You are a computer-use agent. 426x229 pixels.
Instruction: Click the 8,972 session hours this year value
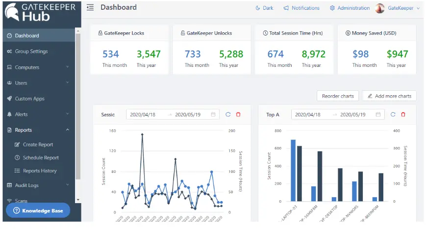click(x=314, y=54)
